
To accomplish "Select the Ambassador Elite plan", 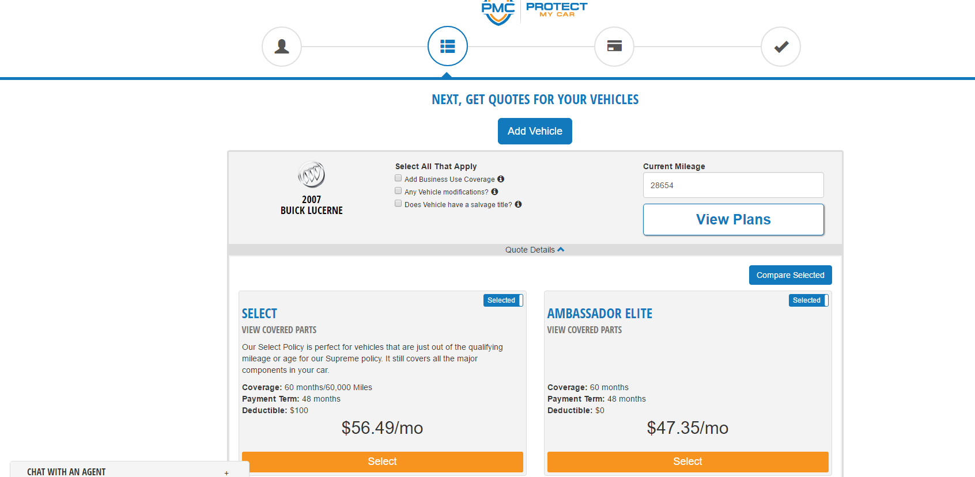I will tap(687, 461).
